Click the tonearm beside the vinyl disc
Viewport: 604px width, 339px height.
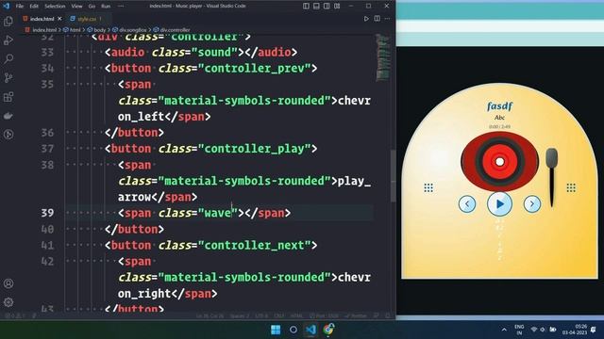click(x=551, y=177)
